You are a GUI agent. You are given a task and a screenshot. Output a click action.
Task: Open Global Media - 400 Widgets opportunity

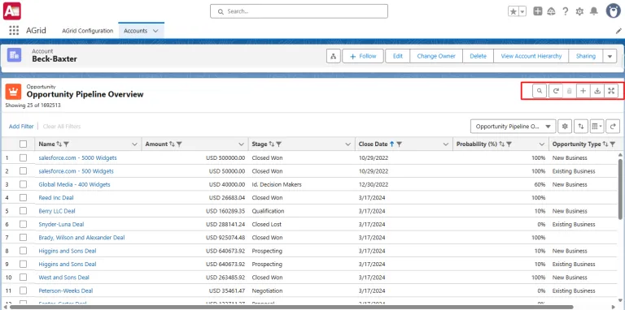pos(75,184)
